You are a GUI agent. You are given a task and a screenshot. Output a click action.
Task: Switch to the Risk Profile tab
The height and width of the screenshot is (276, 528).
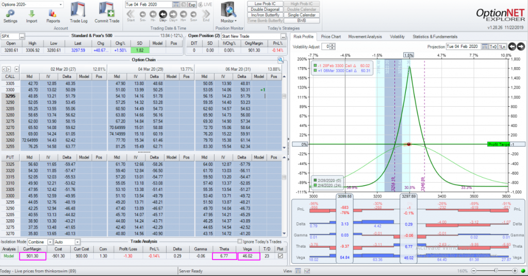tap(303, 37)
